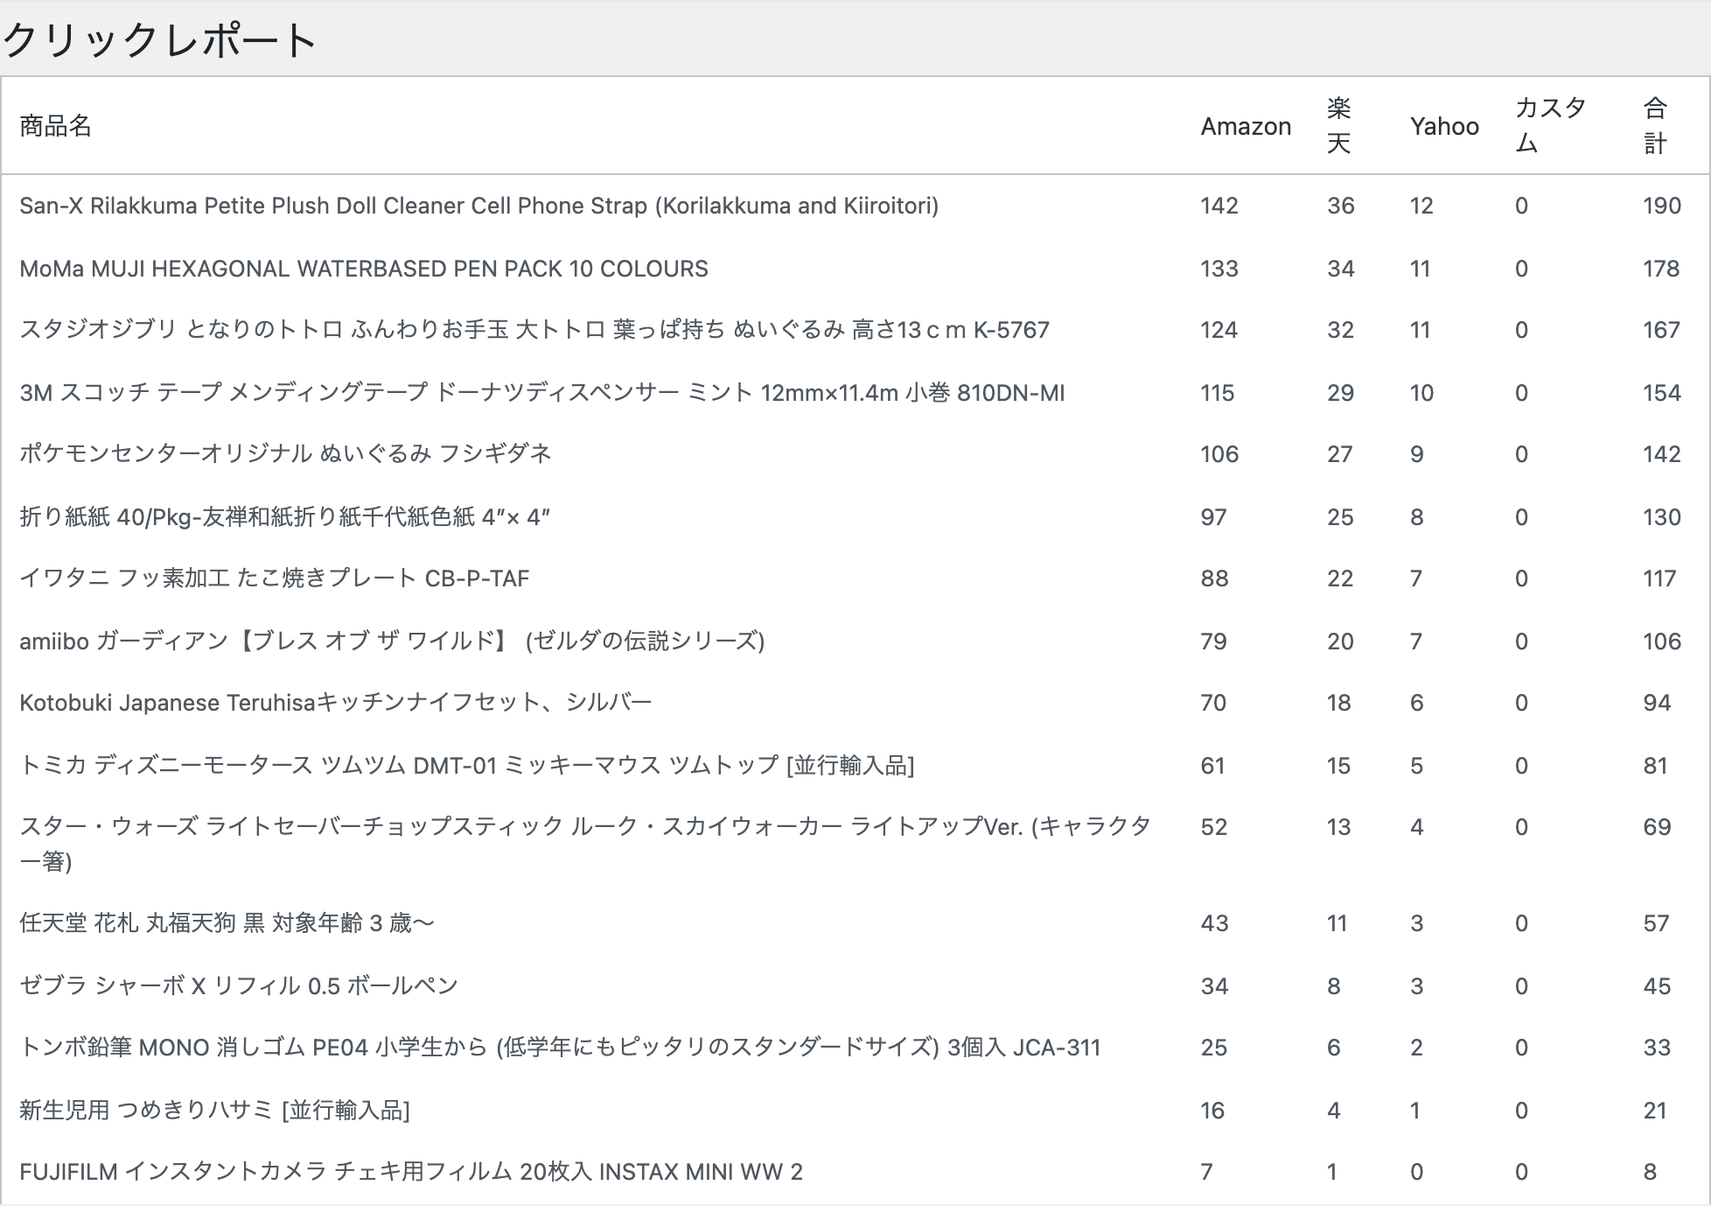Click Amazon value 7 in FUJIFILM row
This screenshot has width=1711, height=1206.
[x=1207, y=1172]
